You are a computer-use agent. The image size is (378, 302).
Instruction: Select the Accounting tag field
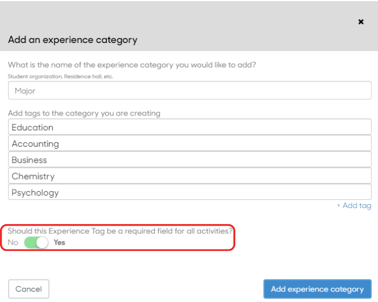click(190, 143)
